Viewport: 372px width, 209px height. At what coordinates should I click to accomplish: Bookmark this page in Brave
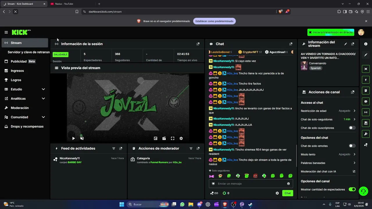tap(77, 12)
